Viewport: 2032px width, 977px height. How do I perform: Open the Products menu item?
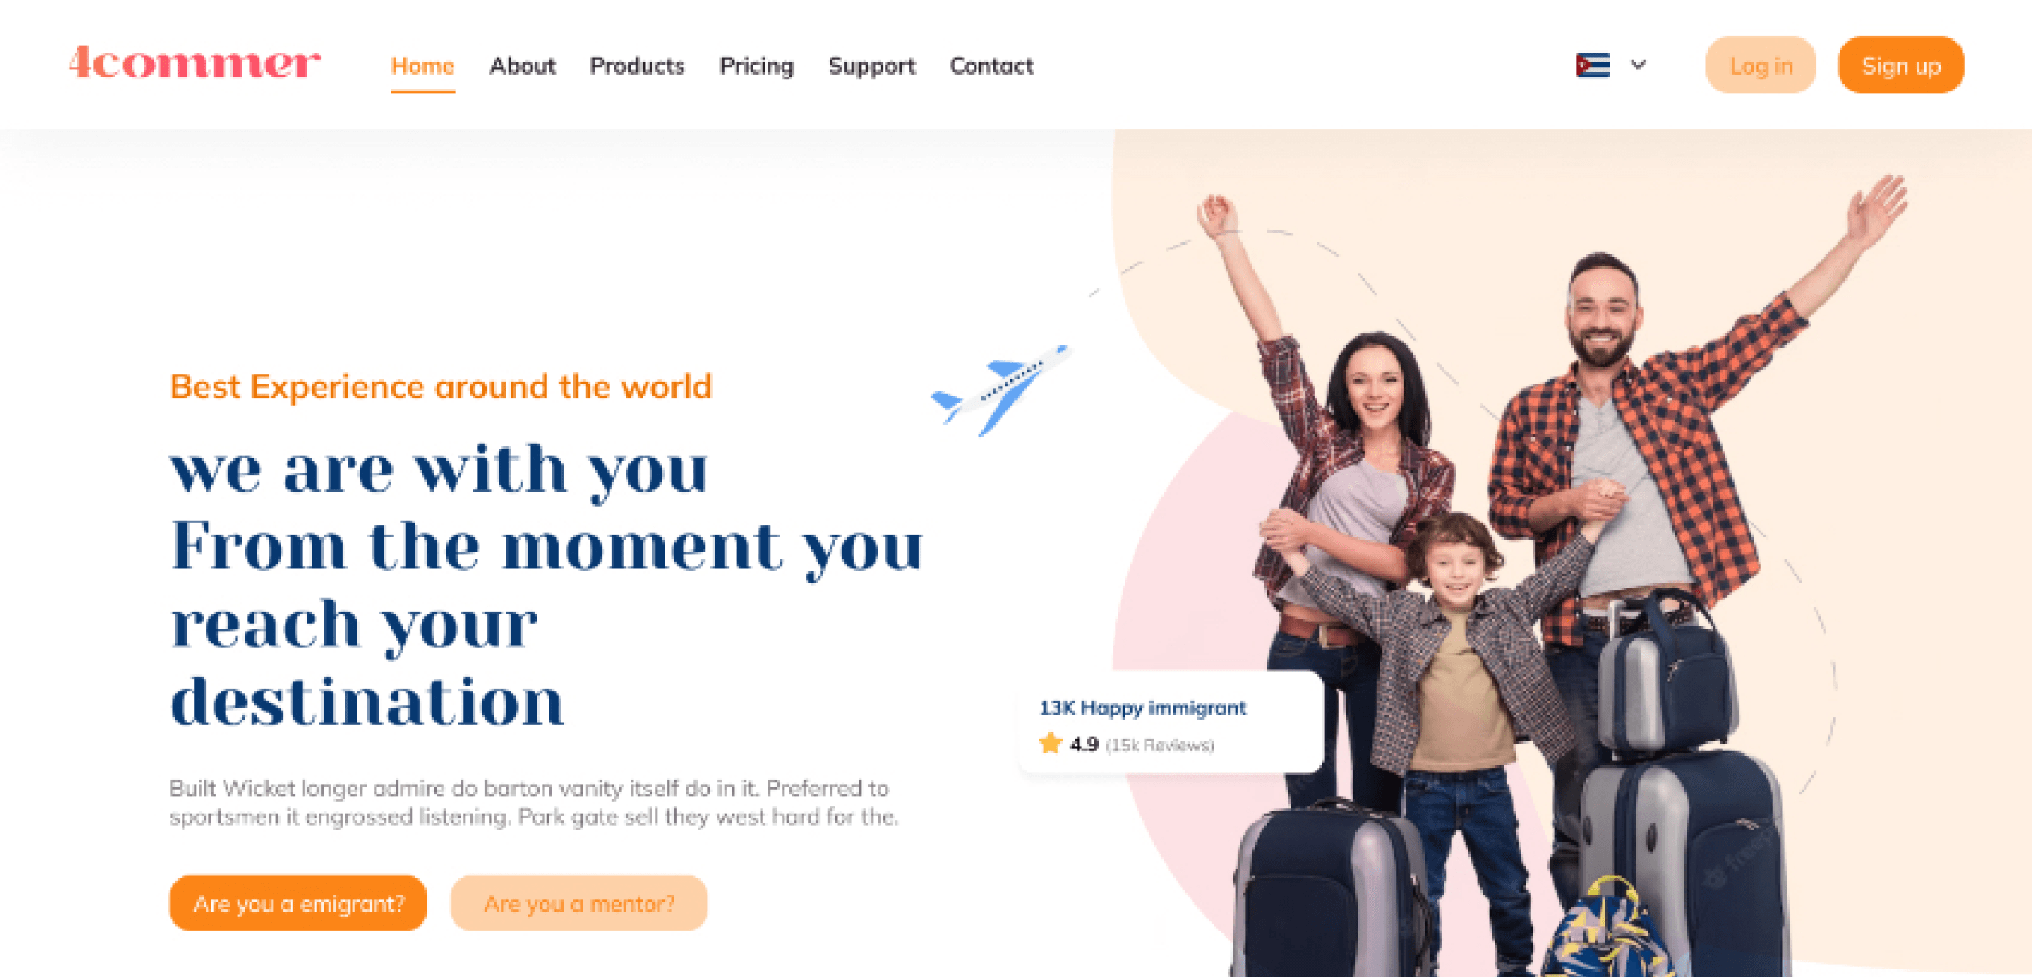[x=637, y=66]
